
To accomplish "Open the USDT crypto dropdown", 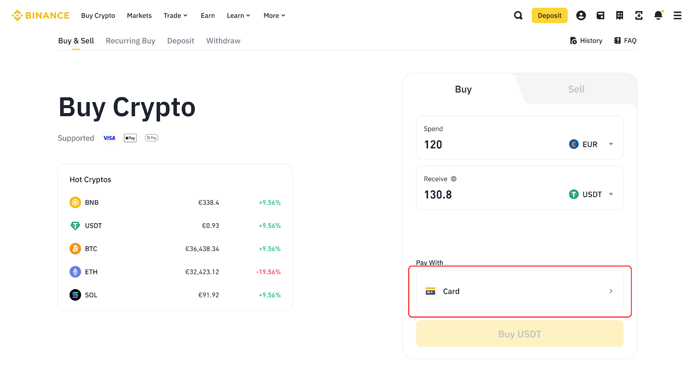I will pyautogui.click(x=591, y=194).
